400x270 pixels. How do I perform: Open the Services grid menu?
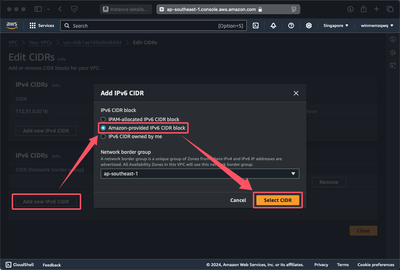pyautogui.click(x=42, y=26)
